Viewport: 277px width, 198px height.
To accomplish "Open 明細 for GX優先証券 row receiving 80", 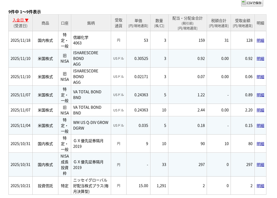I will (260, 143).
